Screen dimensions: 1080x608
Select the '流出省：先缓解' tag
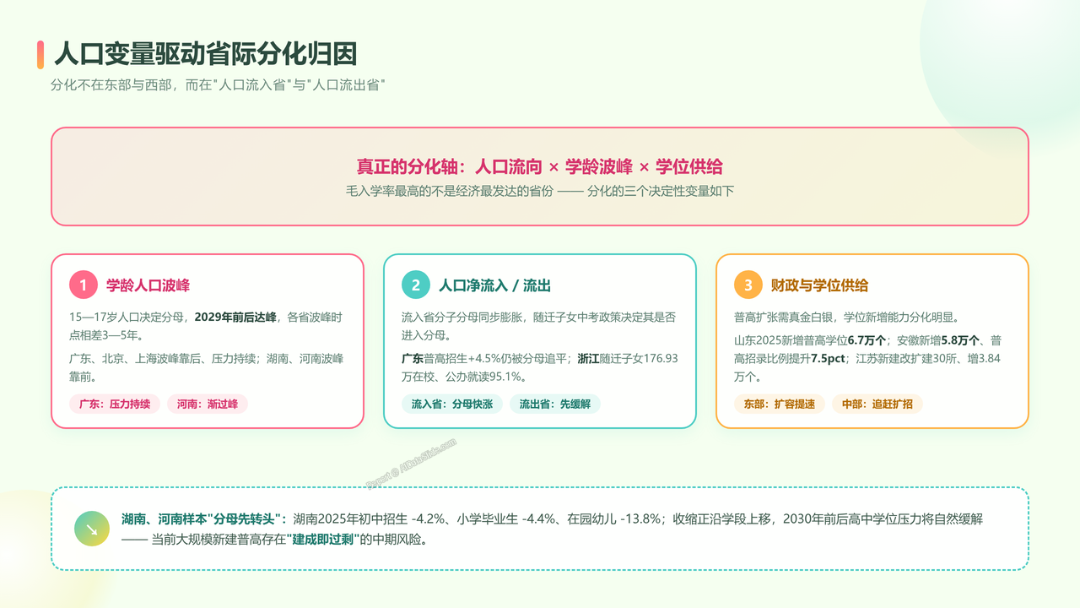click(555, 404)
